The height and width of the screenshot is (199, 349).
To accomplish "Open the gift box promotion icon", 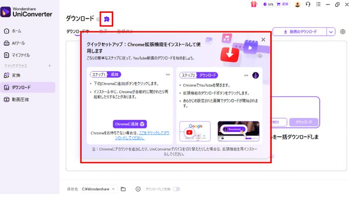I will click(254, 4).
